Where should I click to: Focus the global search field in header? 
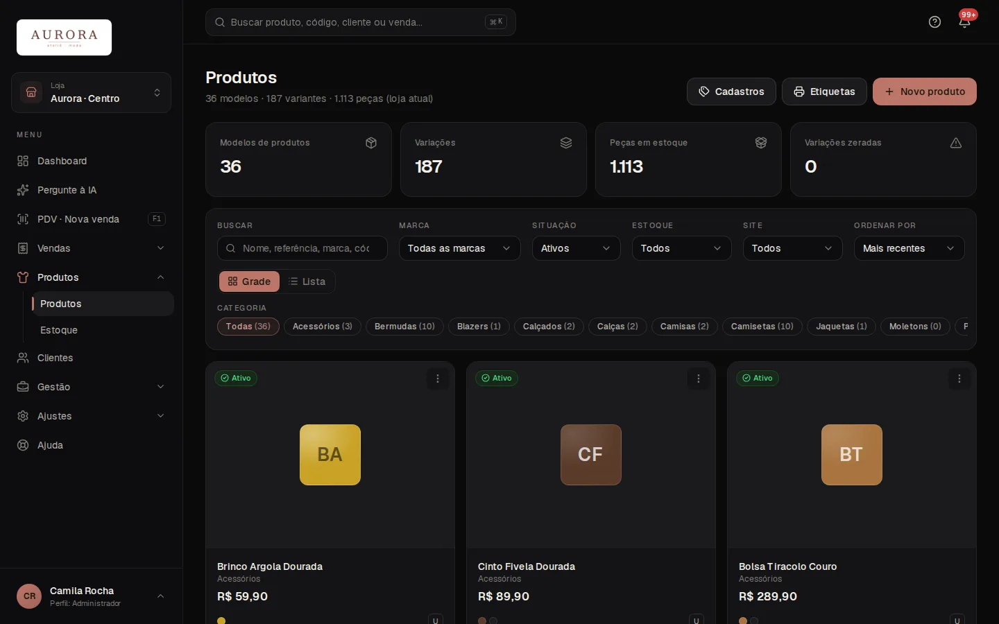click(x=361, y=22)
